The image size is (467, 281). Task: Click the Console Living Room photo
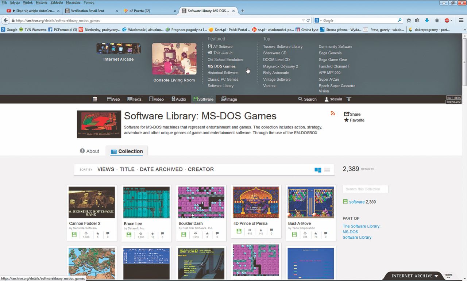tap(174, 59)
